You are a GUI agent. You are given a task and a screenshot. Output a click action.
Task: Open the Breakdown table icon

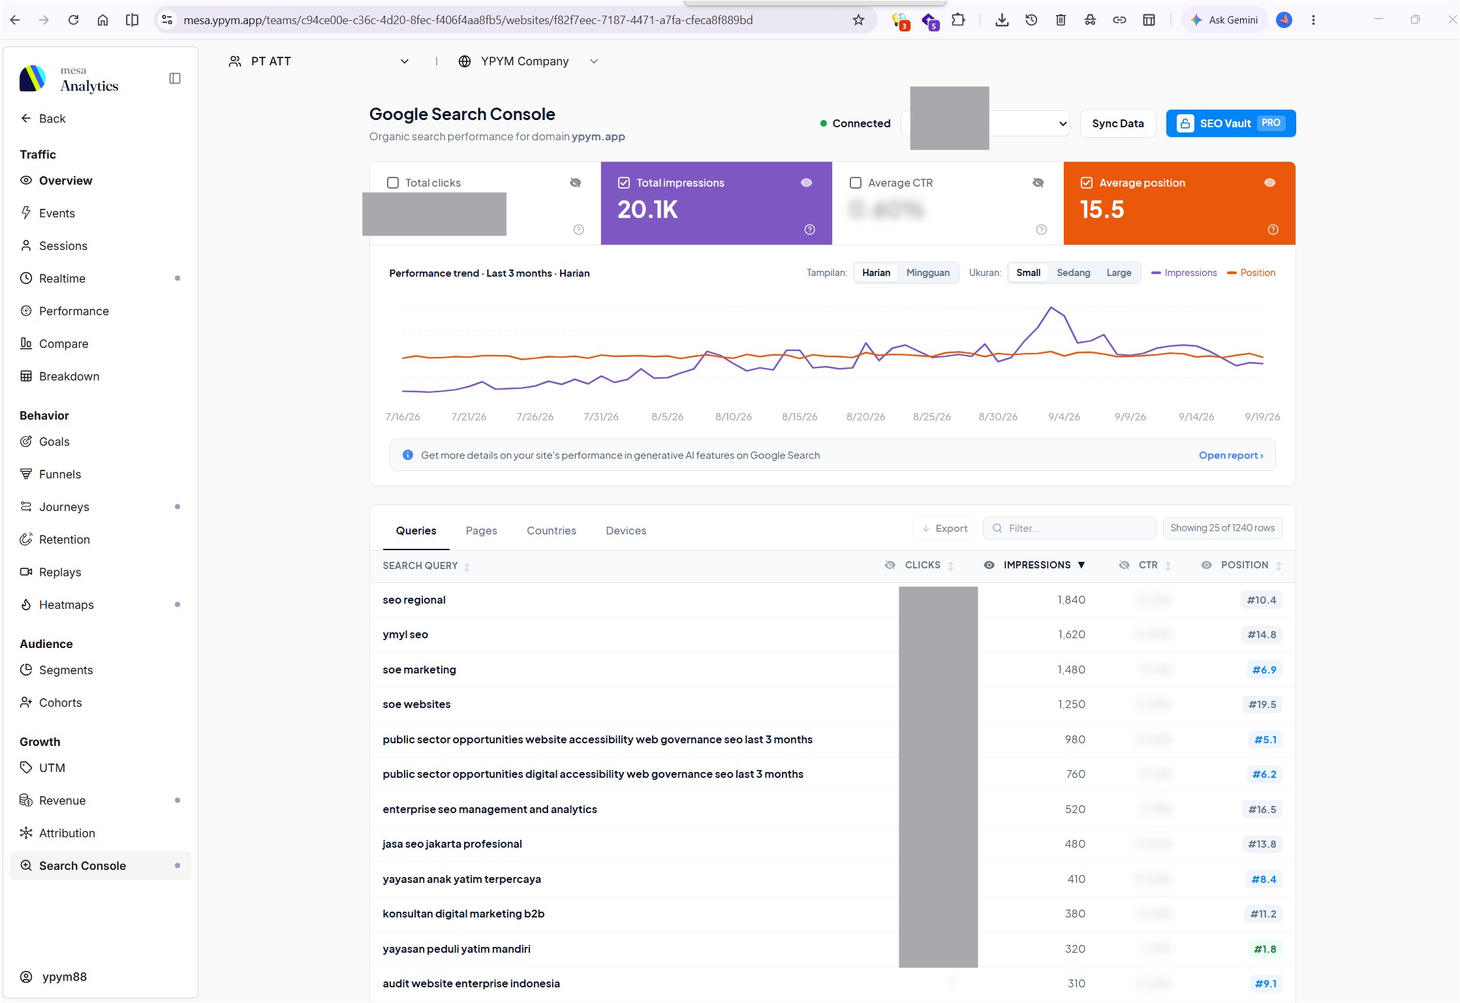26,376
